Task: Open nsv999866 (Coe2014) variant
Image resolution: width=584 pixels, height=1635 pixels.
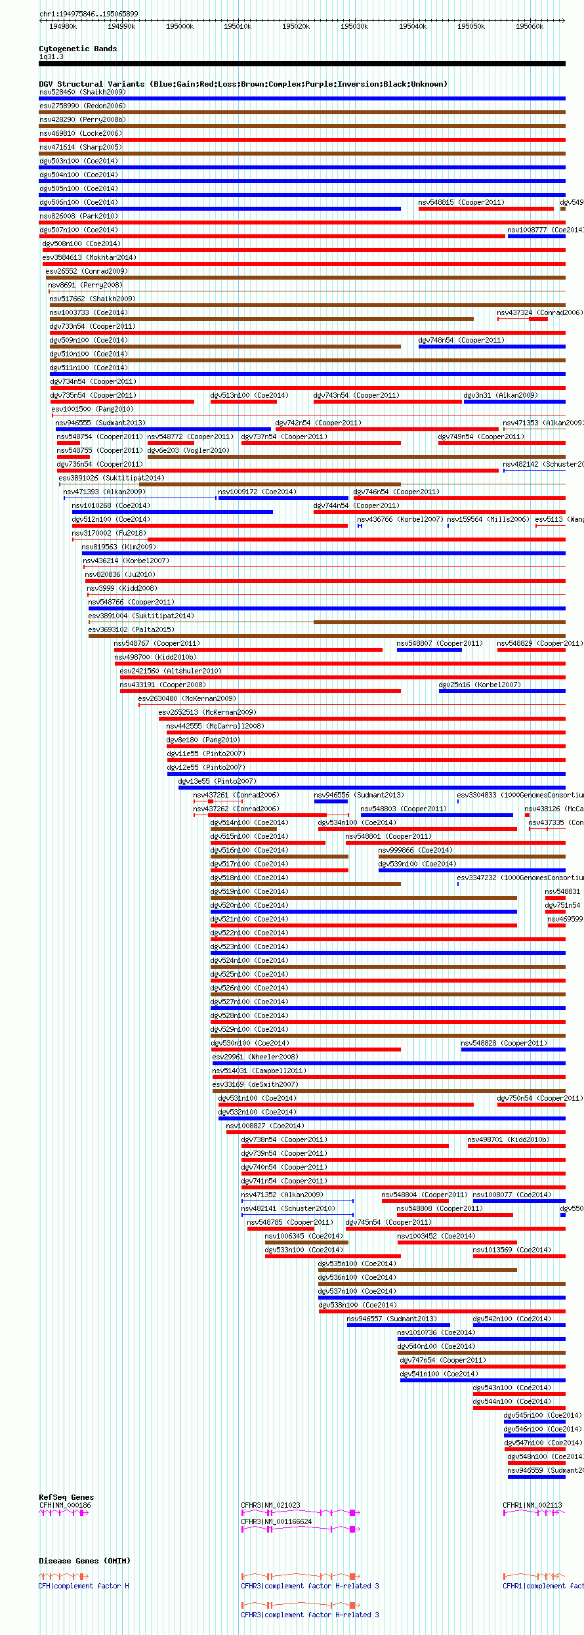Action: point(415,850)
